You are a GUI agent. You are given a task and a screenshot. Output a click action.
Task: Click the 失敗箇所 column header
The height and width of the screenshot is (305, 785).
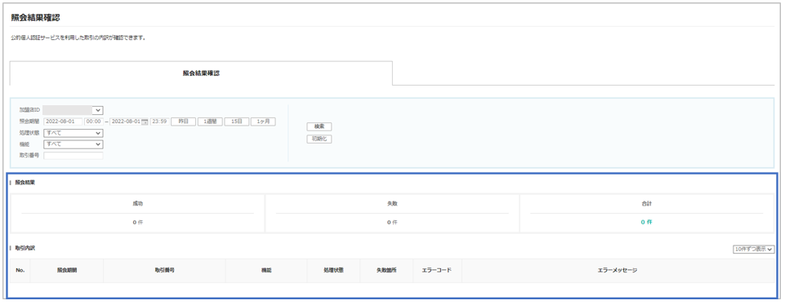pos(386,270)
